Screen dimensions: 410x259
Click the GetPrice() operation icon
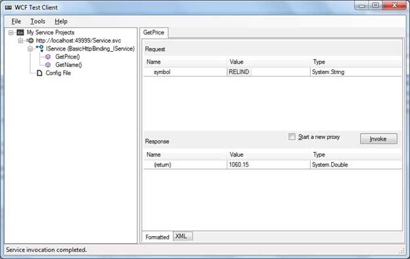click(48, 56)
